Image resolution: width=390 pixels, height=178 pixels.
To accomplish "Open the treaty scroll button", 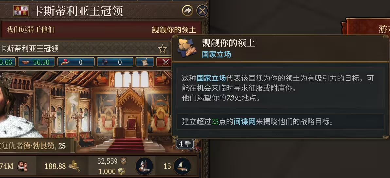I will [145, 62].
